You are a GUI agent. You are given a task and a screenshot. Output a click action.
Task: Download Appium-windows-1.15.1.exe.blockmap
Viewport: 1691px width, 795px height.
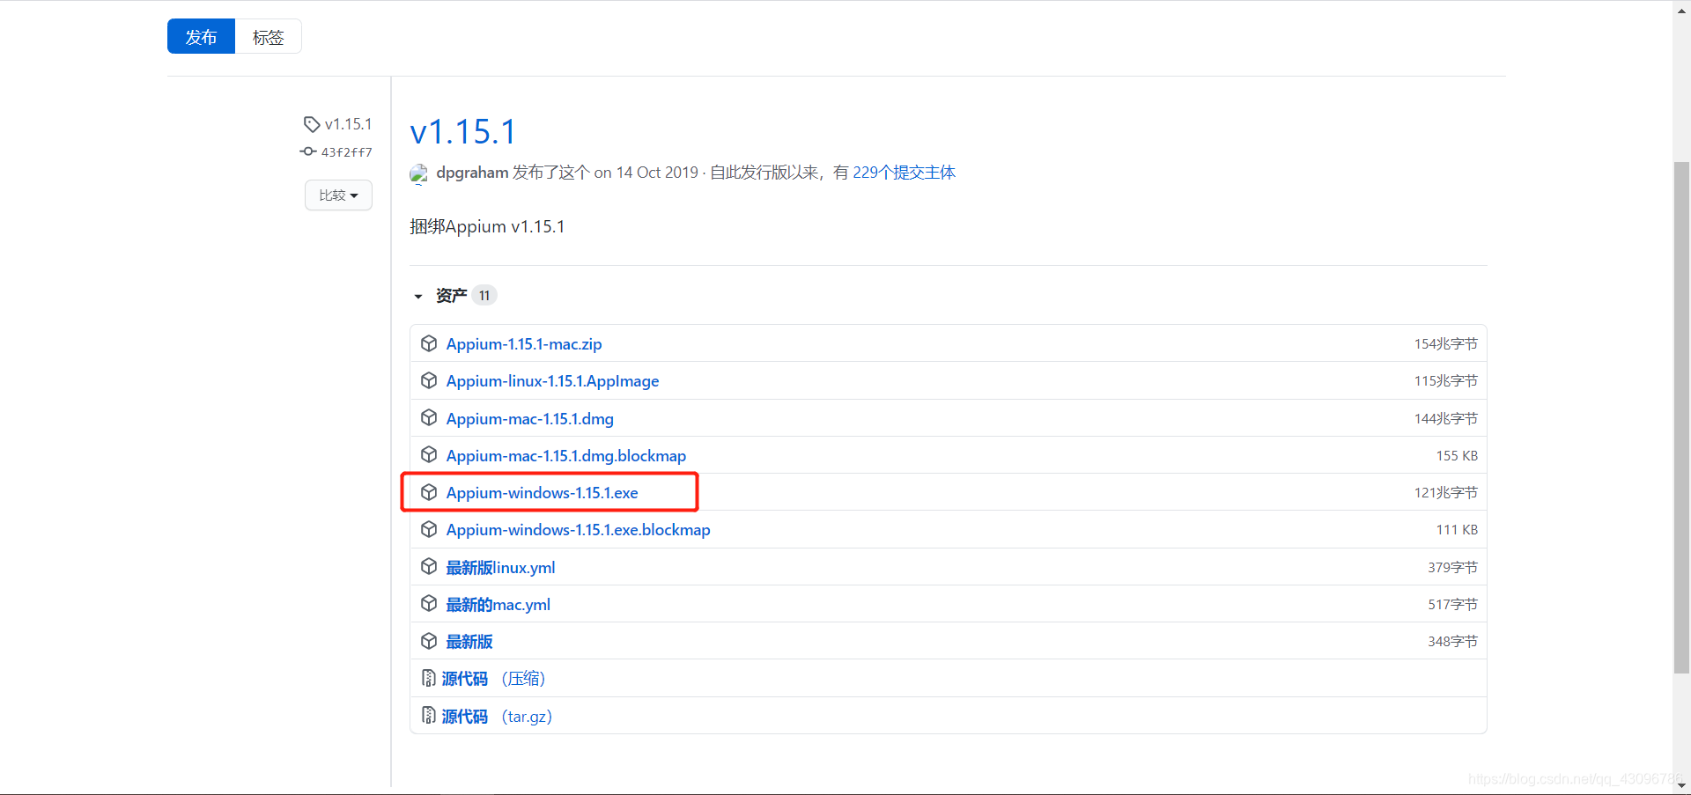click(578, 530)
